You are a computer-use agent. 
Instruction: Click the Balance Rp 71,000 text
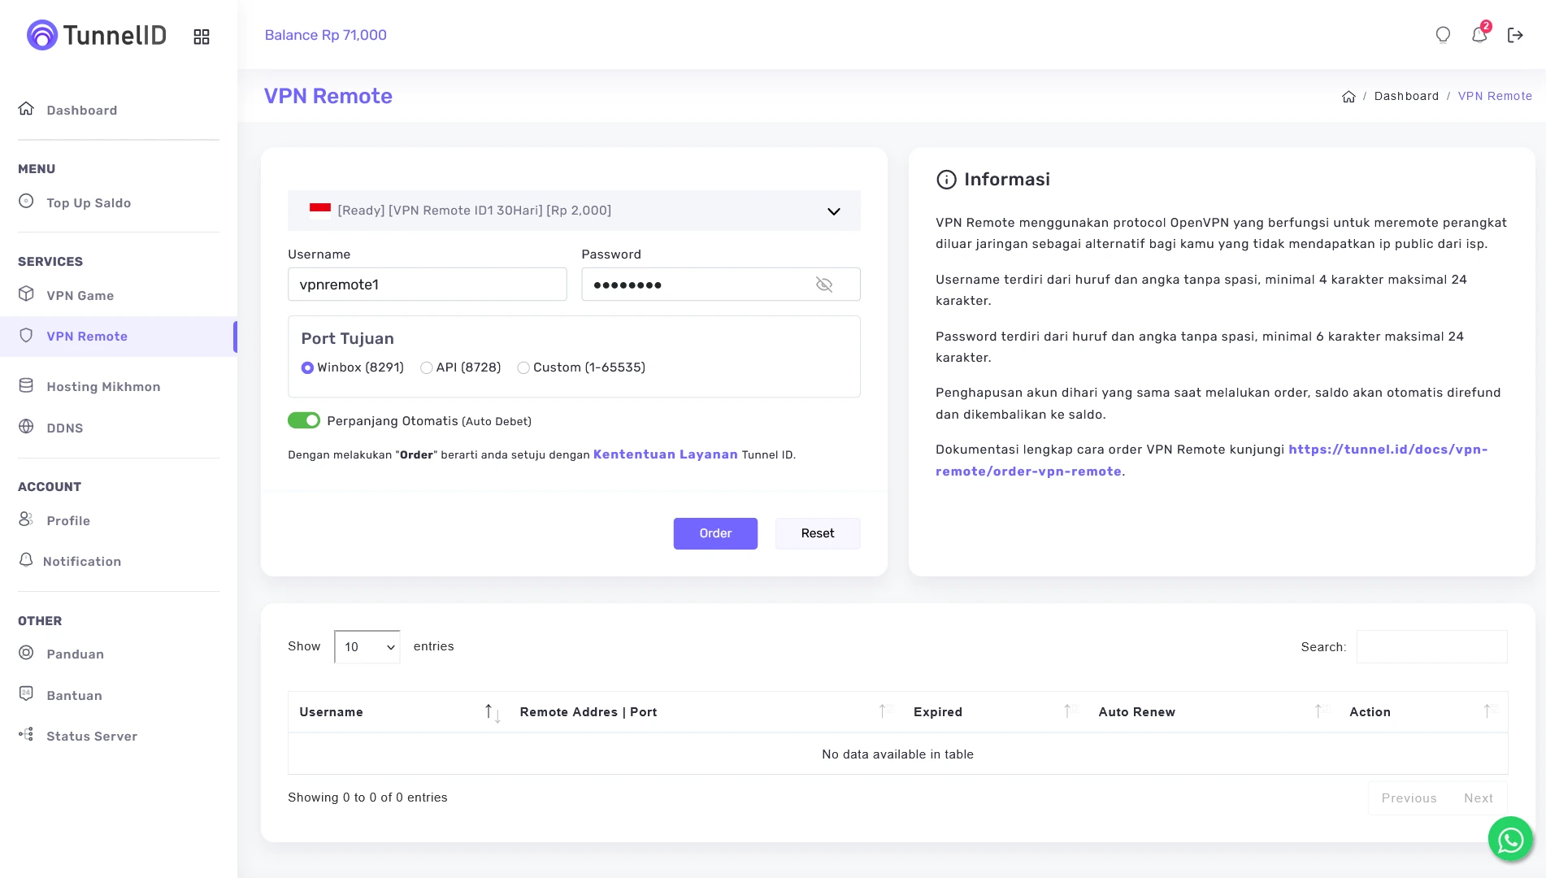click(326, 35)
